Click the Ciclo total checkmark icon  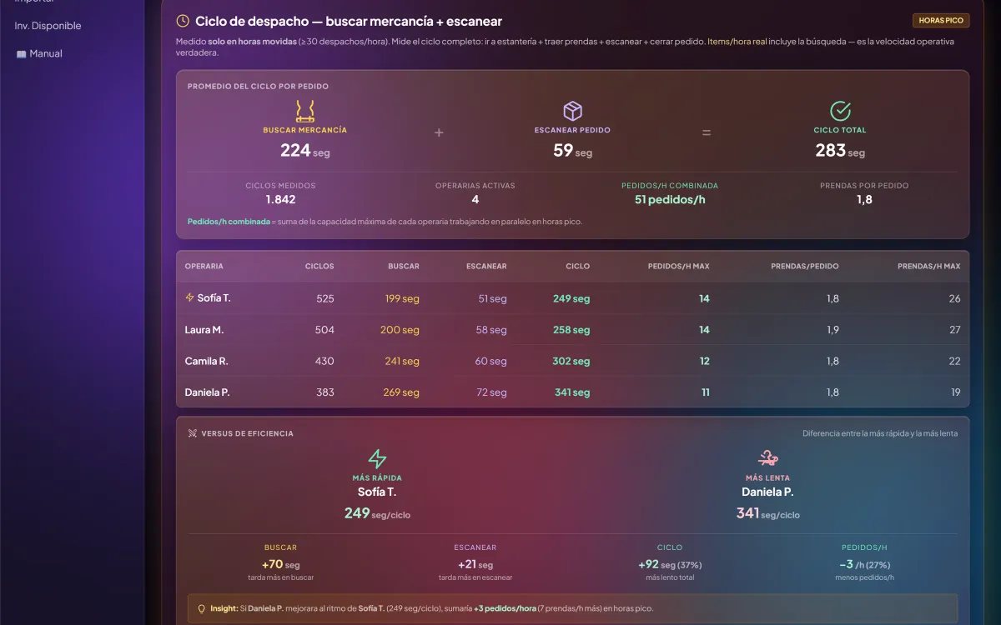tap(840, 111)
